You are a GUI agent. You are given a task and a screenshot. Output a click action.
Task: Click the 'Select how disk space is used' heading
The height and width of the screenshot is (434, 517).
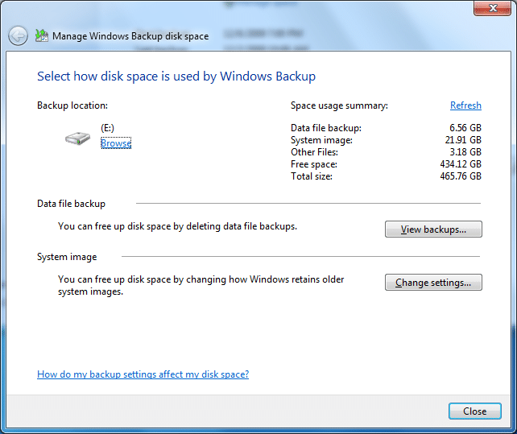click(176, 76)
